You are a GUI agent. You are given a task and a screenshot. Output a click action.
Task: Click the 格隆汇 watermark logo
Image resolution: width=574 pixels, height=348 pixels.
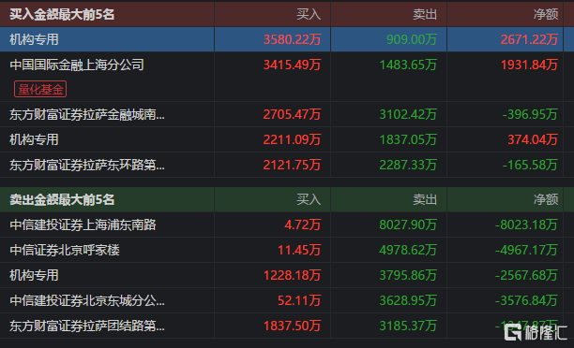point(536,332)
